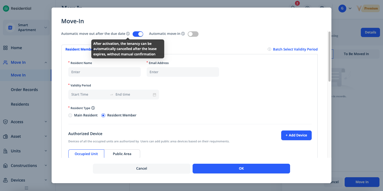Click Batch Select Validity Period link
Screen dimensions: 383x191
point(295,49)
